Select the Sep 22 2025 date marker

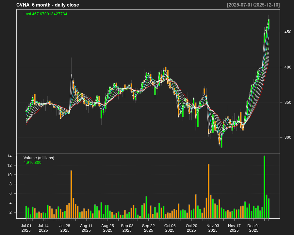pos(148,228)
